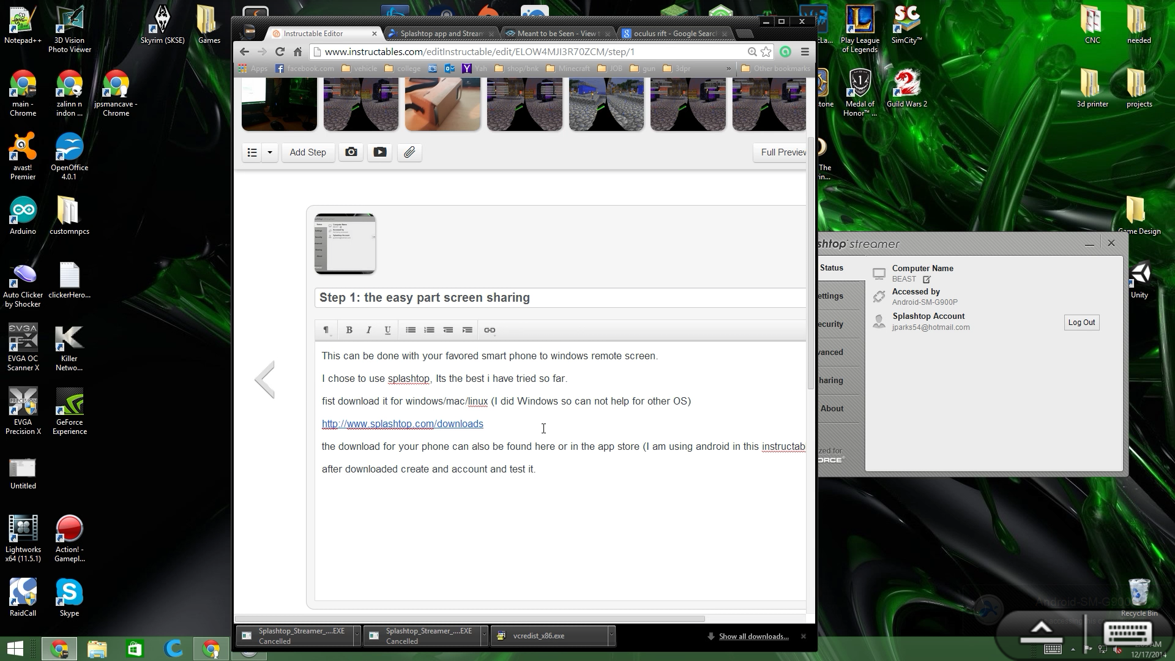
Task: Click the Log Out button in Splashtop
Action: click(x=1081, y=322)
